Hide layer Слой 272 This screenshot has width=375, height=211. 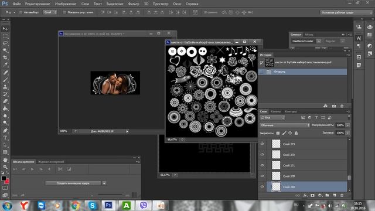(262, 155)
